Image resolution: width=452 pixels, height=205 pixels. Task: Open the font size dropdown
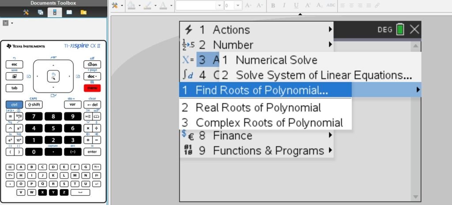pos(238,5)
